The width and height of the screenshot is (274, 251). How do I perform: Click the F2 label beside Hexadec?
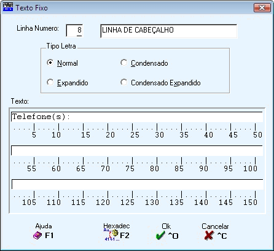click(x=125, y=236)
